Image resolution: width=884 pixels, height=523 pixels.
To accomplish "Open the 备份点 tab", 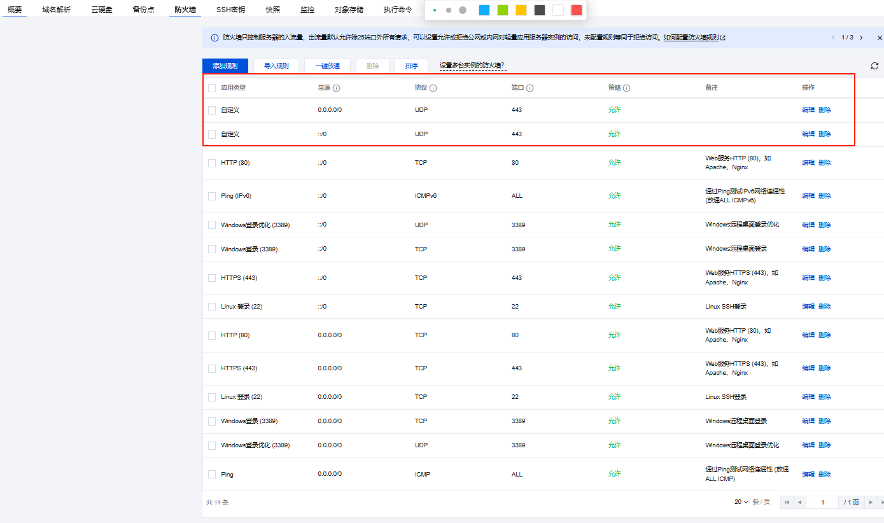I will tap(144, 10).
